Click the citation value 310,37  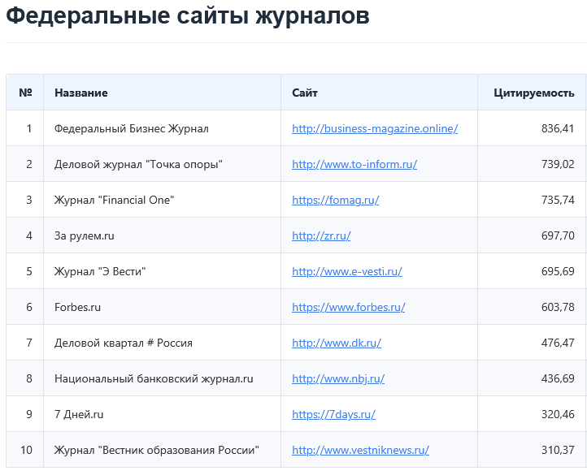(558, 450)
